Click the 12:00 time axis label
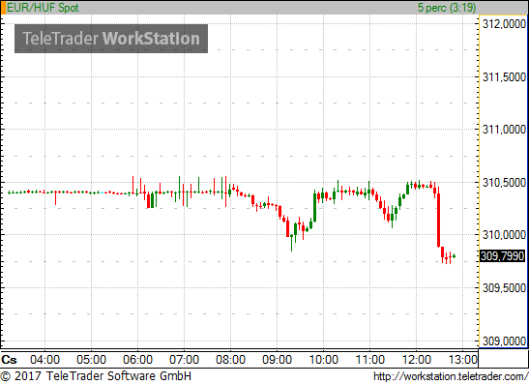 [x=416, y=360]
